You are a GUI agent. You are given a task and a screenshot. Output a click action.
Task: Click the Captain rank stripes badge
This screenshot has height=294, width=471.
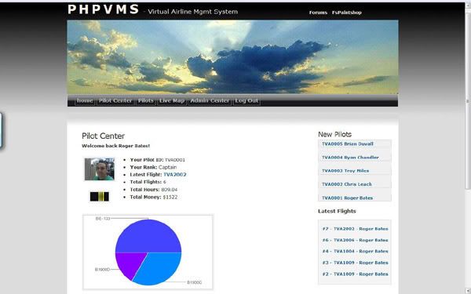[x=100, y=197]
